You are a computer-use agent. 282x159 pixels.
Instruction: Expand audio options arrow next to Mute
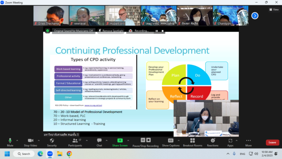[17, 140]
